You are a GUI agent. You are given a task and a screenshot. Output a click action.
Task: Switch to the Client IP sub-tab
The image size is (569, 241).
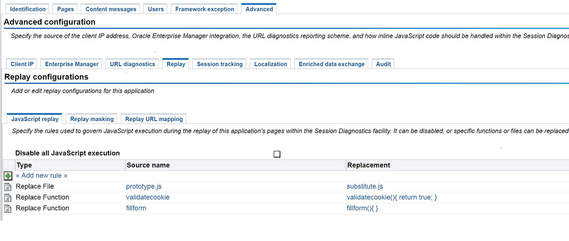[22, 64]
